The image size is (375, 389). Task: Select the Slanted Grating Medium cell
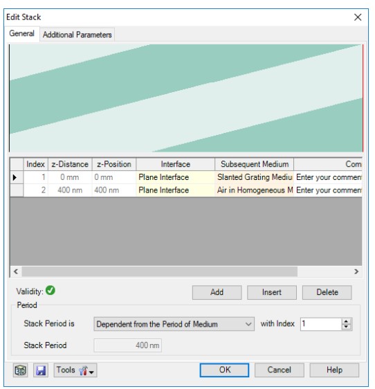[254, 177]
